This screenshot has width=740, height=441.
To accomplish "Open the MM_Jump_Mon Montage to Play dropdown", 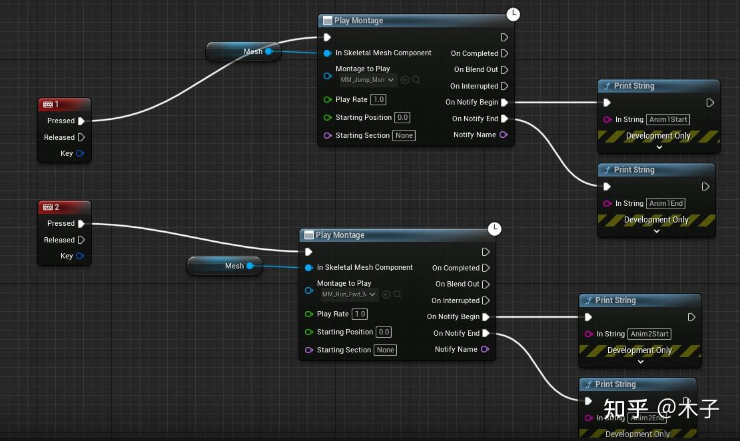I will coord(367,79).
